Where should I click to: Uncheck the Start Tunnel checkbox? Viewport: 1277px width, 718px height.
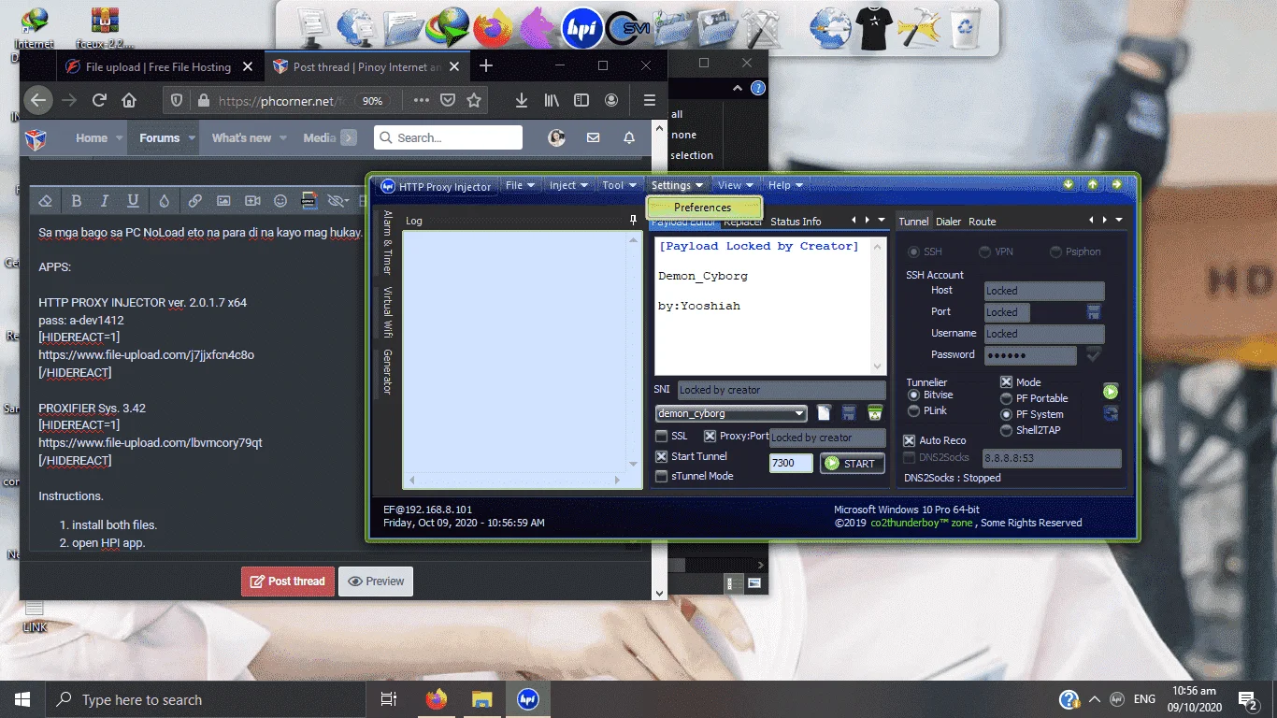(x=662, y=456)
